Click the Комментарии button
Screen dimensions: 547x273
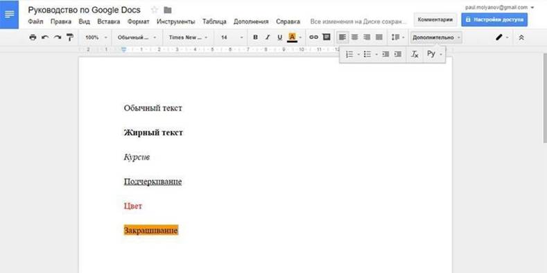[435, 20]
